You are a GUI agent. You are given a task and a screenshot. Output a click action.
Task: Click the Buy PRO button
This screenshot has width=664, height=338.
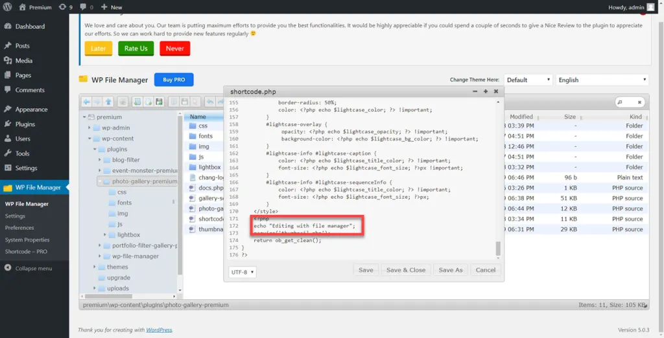174,80
